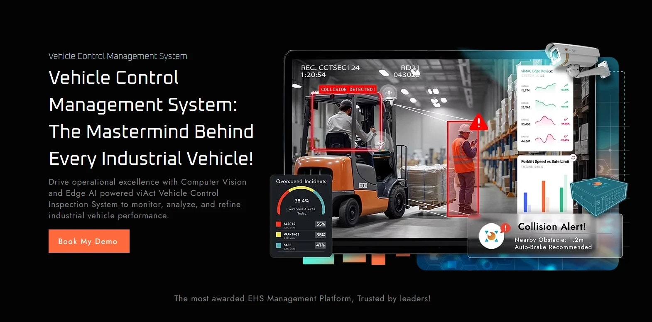652x322 pixels.
Task: Click 'Auto-Brake Recommended' text
Action: coord(553,247)
